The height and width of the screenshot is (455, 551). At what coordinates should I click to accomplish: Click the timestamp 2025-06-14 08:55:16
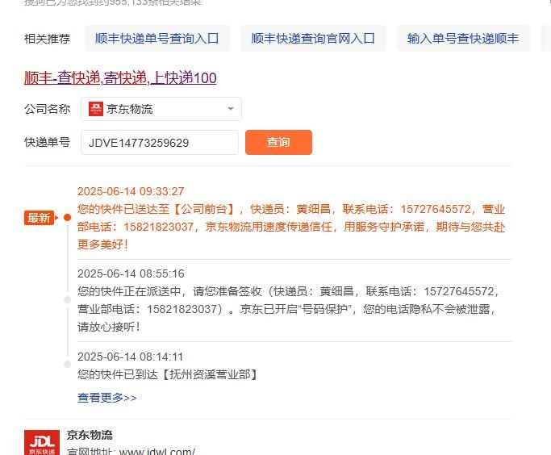point(131,273)
